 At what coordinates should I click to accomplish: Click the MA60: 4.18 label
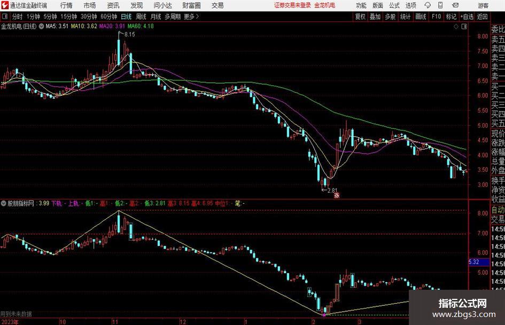pos(141,26)
